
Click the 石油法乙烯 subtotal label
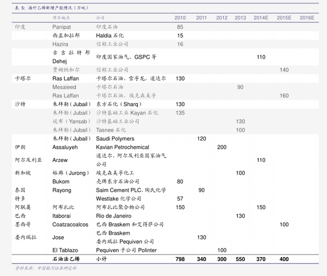pos(66,259)
